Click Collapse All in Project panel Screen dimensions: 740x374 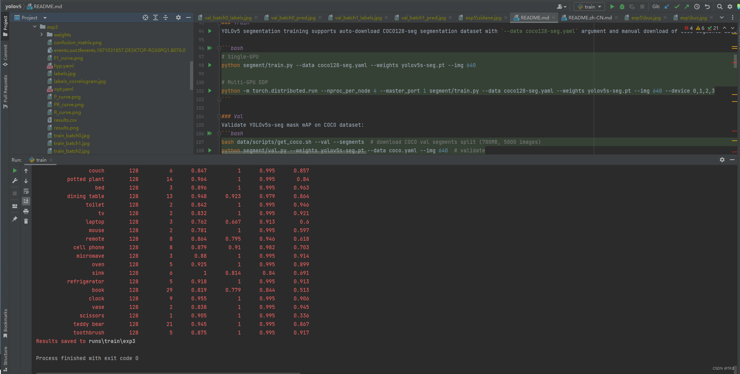(166, 17)
